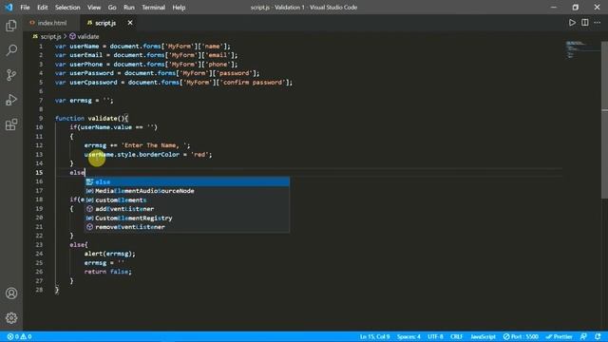Change line ending via CRLF indicator

457,336
